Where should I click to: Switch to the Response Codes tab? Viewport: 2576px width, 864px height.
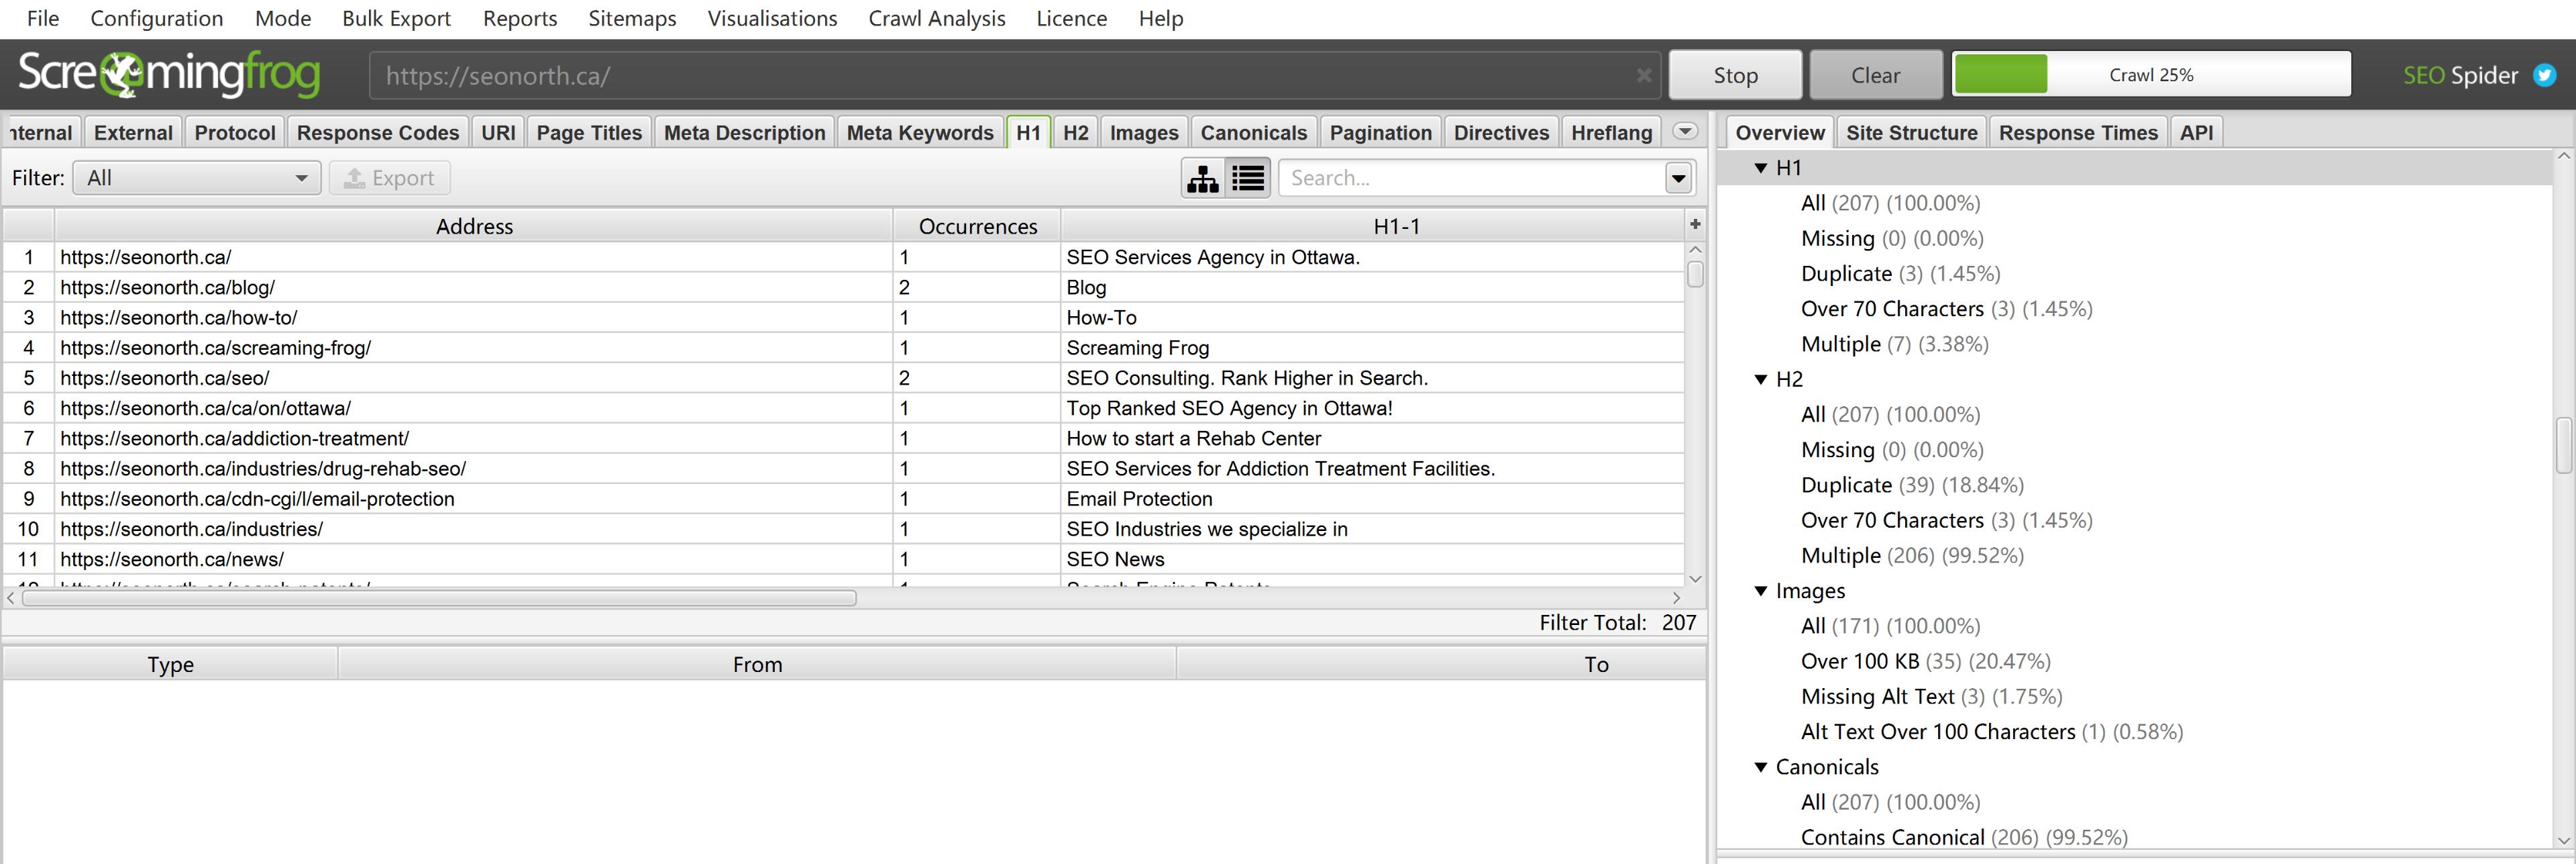pos(378,132)
